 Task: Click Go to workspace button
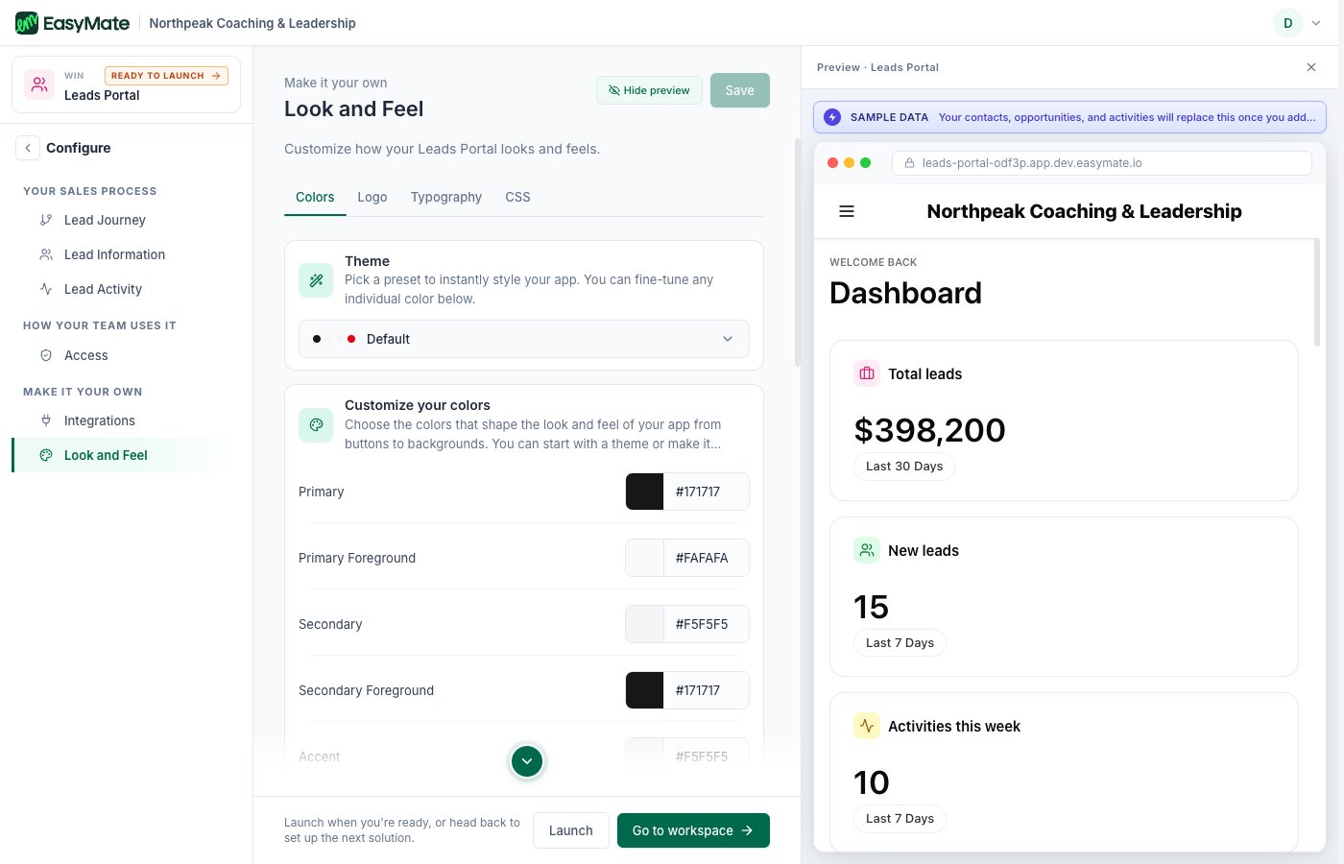coord(693,830)
